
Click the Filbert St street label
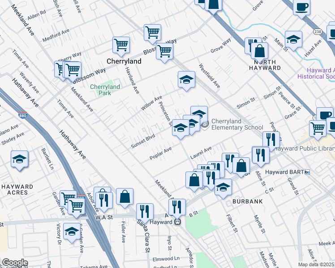232,223
